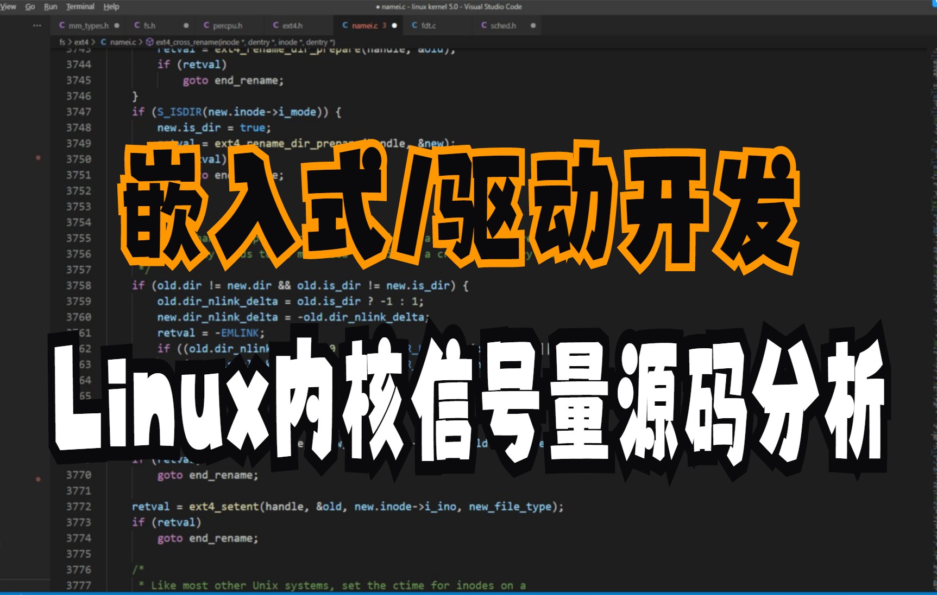Toggle the breakpoint dot beside line 3750

point(38,159)
